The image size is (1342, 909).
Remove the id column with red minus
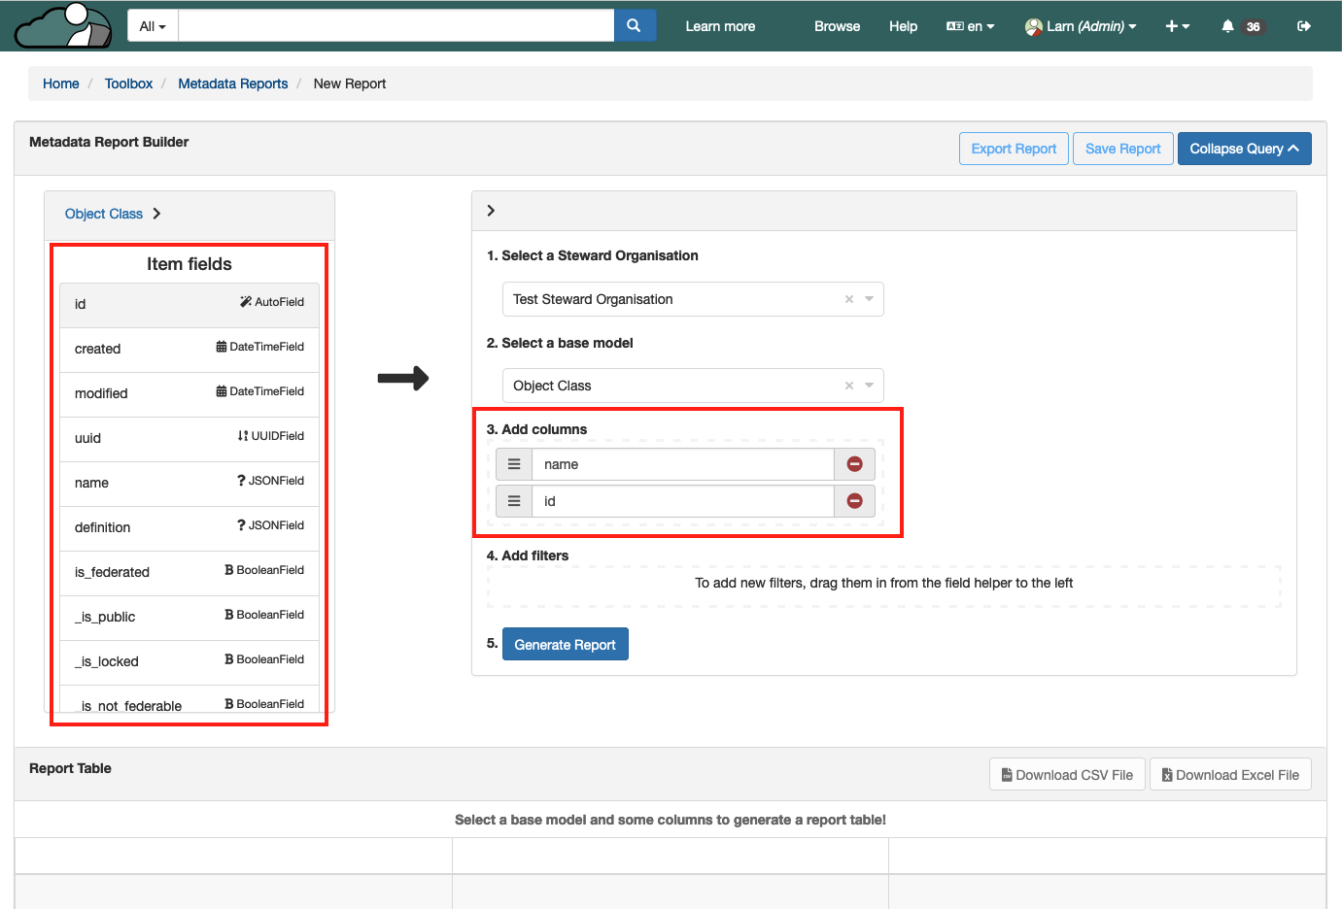(854, 501)
